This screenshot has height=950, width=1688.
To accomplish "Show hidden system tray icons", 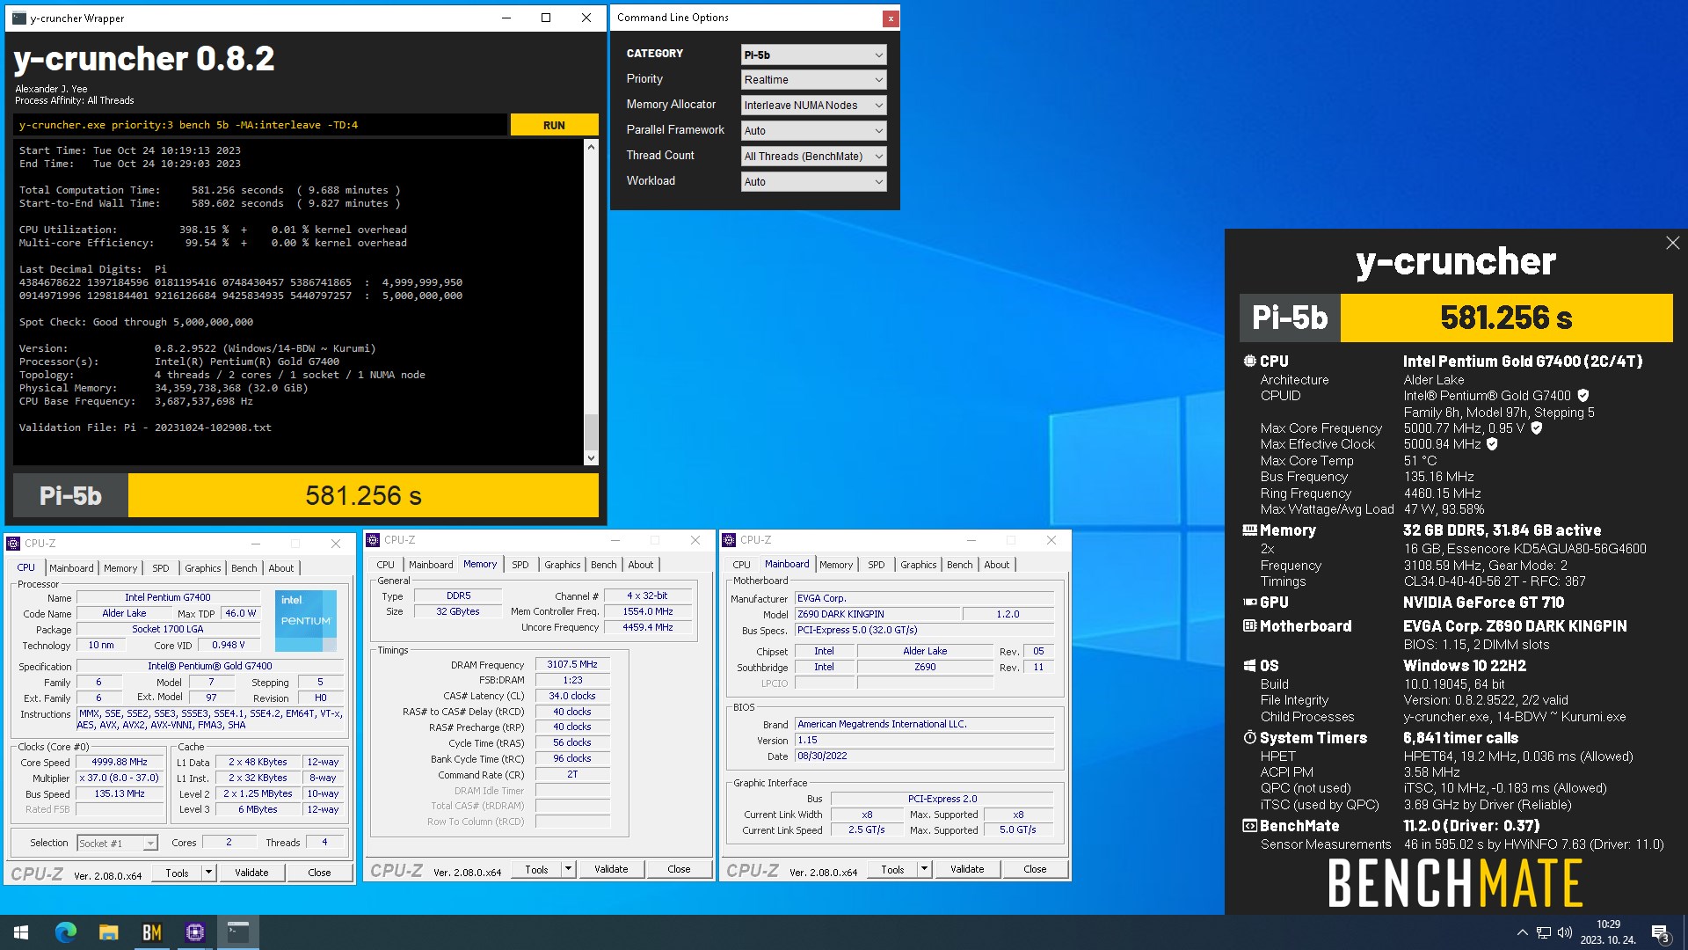I will [x=1523, y=932].
